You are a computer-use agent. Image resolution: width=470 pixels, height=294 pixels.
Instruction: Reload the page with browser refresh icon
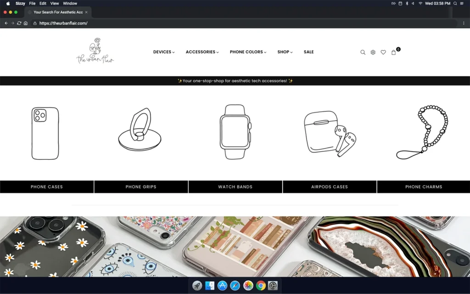(x=19, y=23)
